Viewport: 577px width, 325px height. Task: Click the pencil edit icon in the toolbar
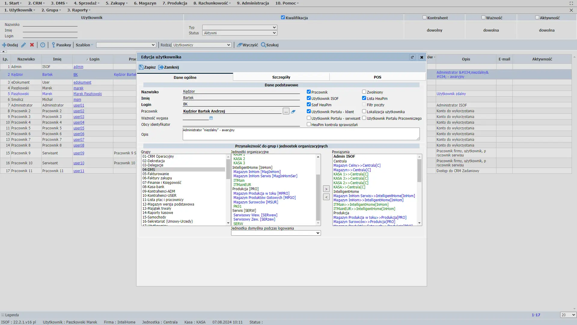click(x=23, y=45)
